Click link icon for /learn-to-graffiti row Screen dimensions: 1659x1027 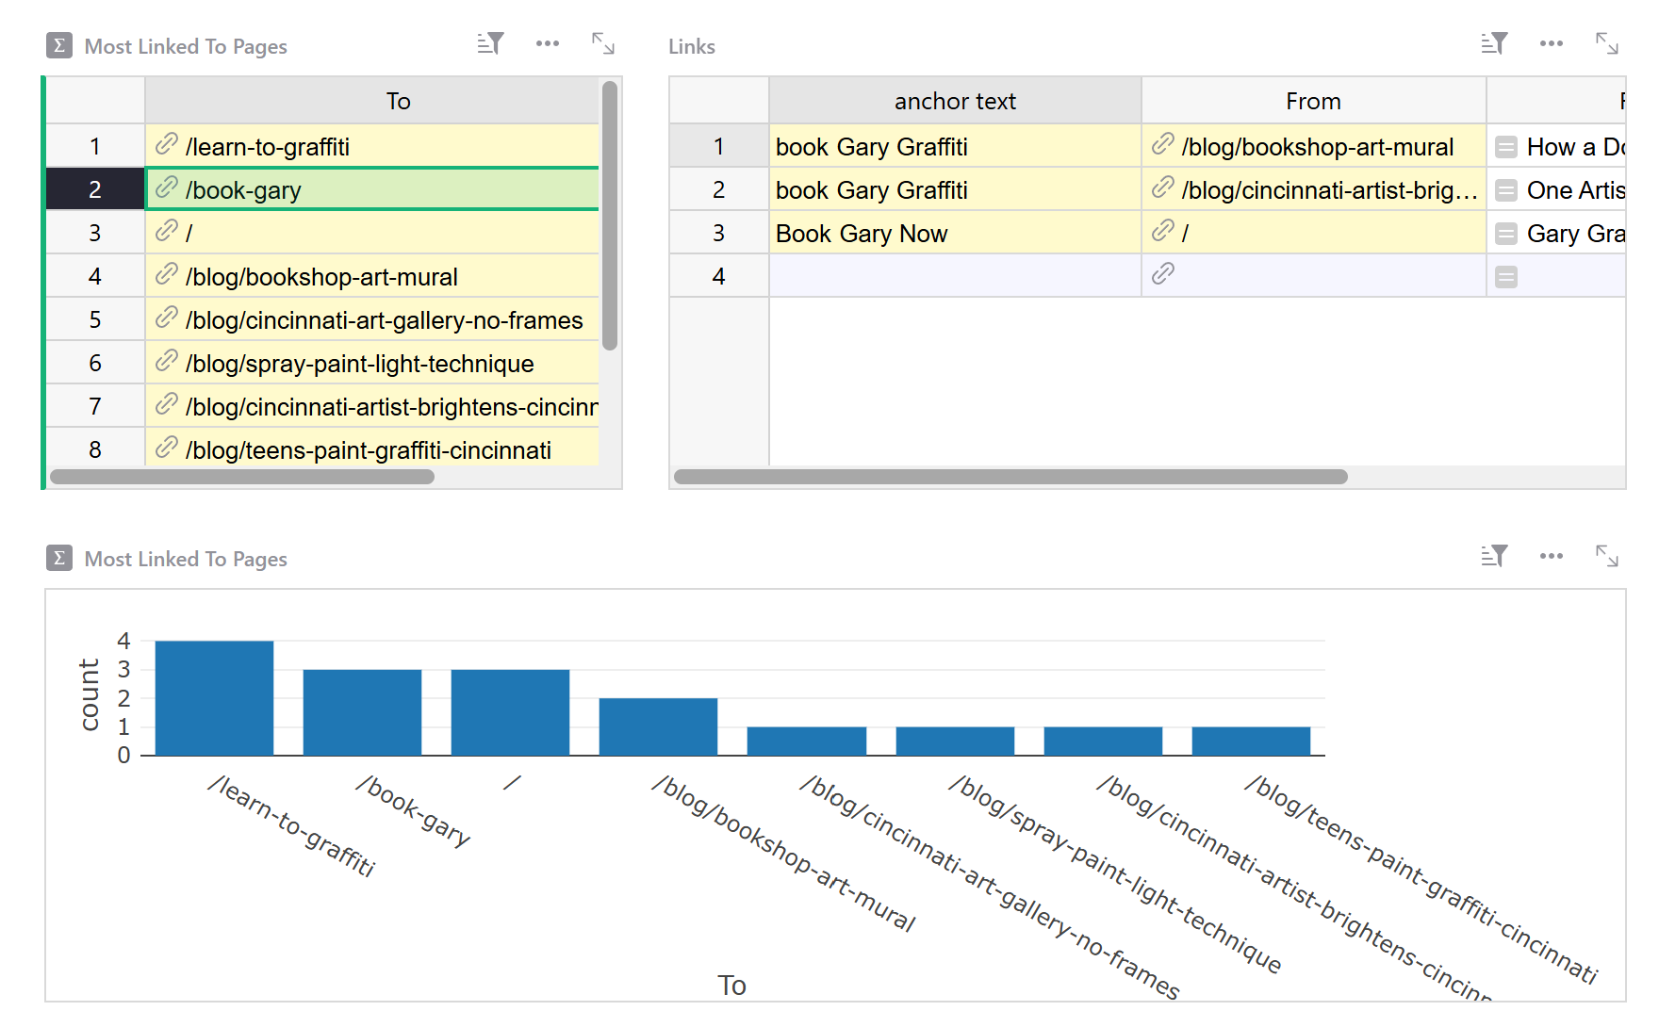click(x=167, y=144)
